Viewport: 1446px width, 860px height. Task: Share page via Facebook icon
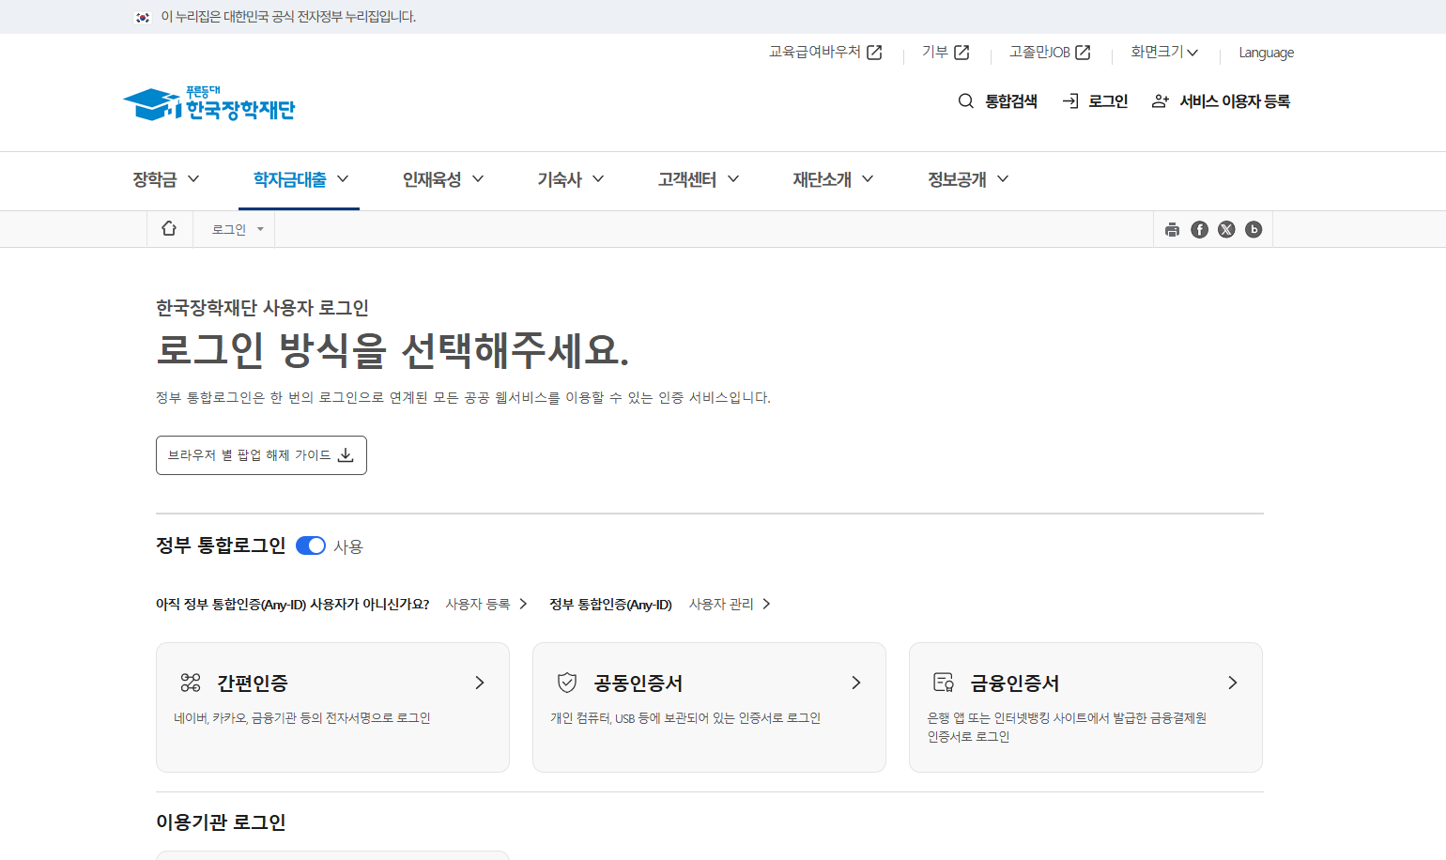point(1199,230)
